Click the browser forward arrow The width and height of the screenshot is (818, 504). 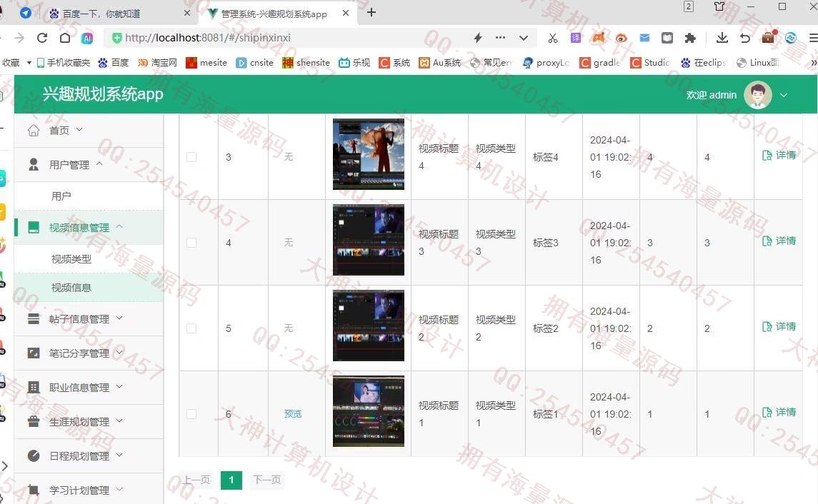(19, 38)
